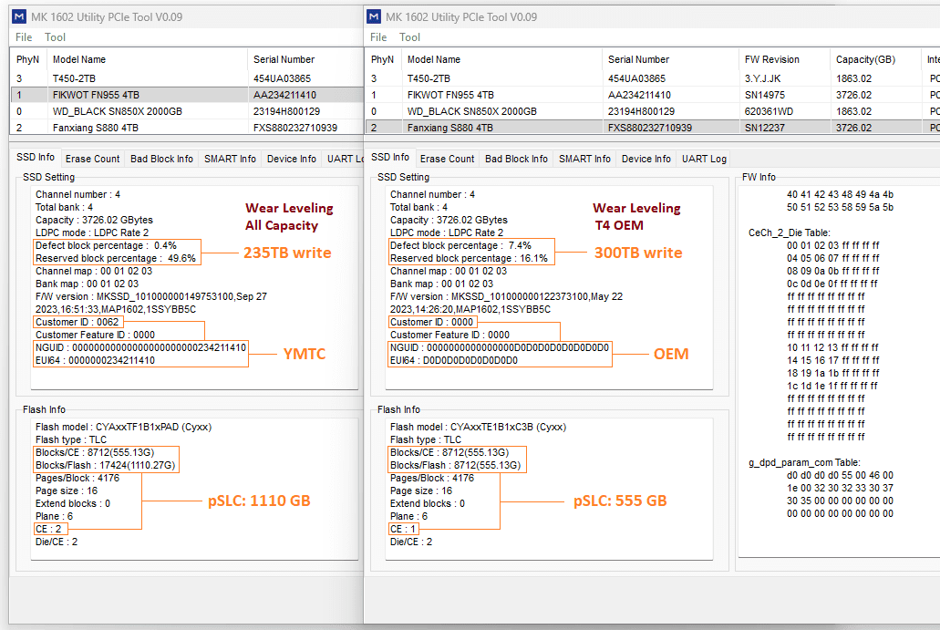Select FIKWOT FN955 4TB row in left window
This screenshot has width=940, height=630.
(x=187, y=95)
